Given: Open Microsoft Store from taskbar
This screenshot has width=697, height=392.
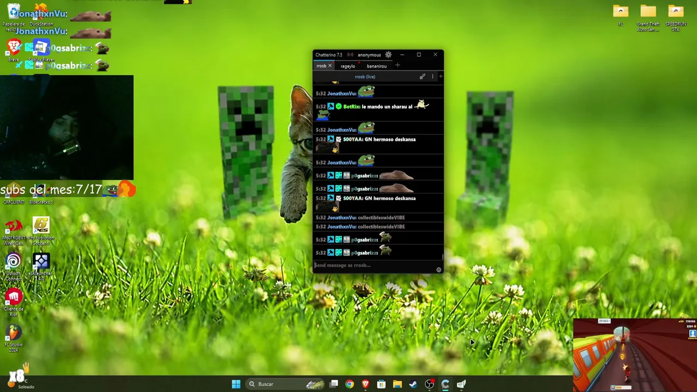Looking at the screenshot, I should click(x=381, y=384).
